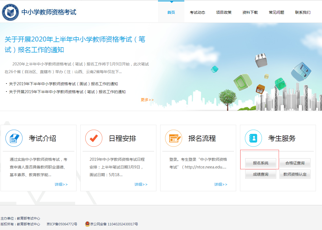Click the 教师资格认定 button
Image resolution: width=322 pixels, height=230 pixels.
(295, 174)
